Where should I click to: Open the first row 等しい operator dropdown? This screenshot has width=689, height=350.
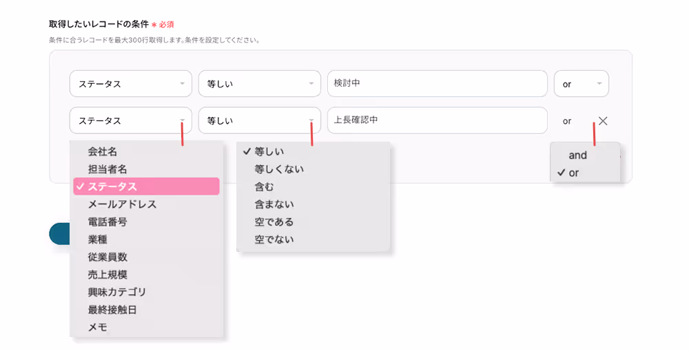pyautogui.click(x=259, y=84)
